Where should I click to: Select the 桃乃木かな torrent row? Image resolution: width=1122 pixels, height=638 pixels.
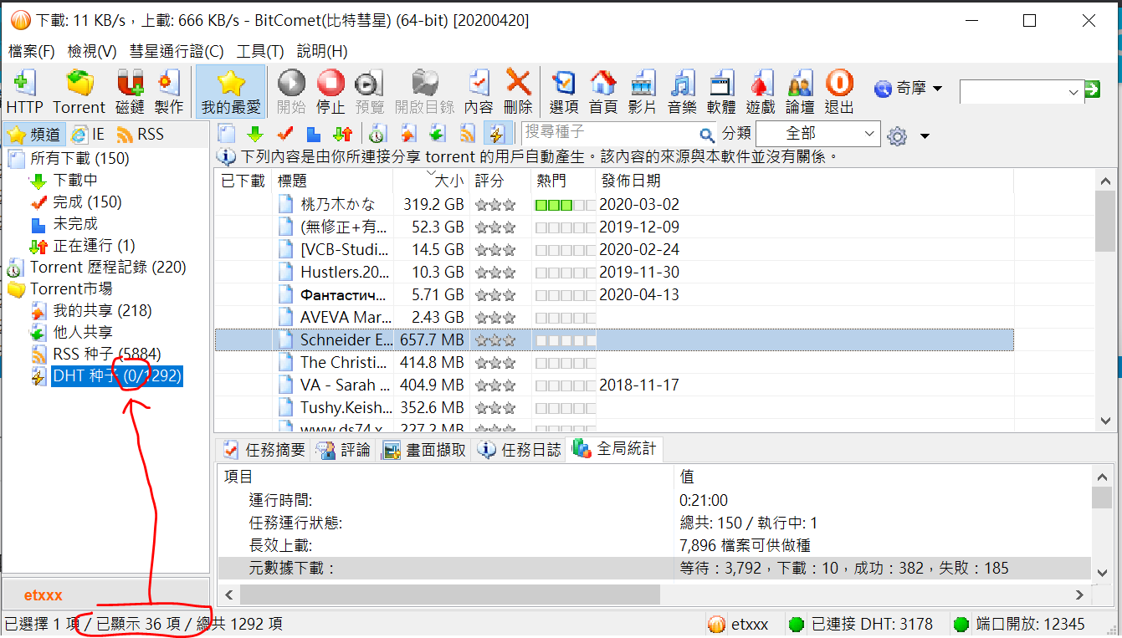(614, 204)
